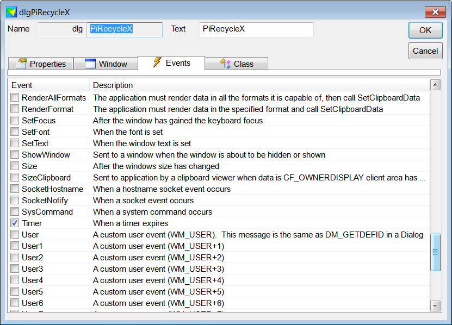Image resolution: width=452 pixels, height=325 pixels.
Task: Close the dlgPiRecycleX dialog window
Action: click(x=435, y=12)
